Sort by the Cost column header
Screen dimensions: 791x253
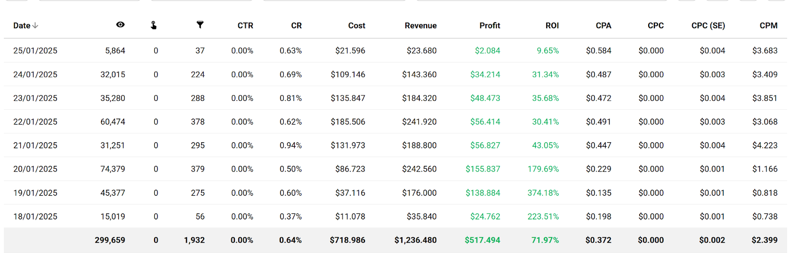click(356, 26)
